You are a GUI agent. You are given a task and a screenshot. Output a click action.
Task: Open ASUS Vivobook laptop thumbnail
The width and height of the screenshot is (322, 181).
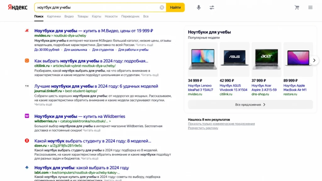pos(235,59)
